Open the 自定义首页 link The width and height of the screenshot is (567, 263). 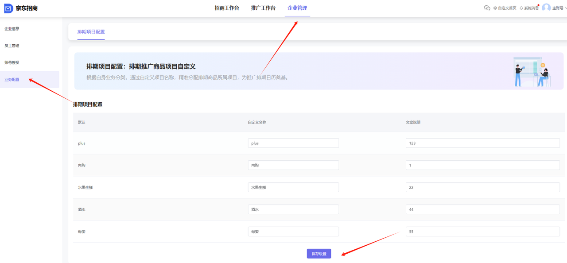click(x=507, y=8)
